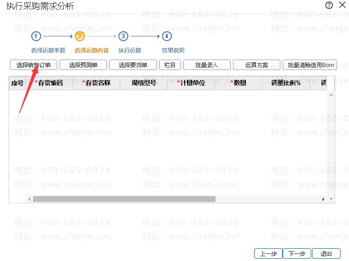Open the 结果说明 step label

click(x=173, y=51)
